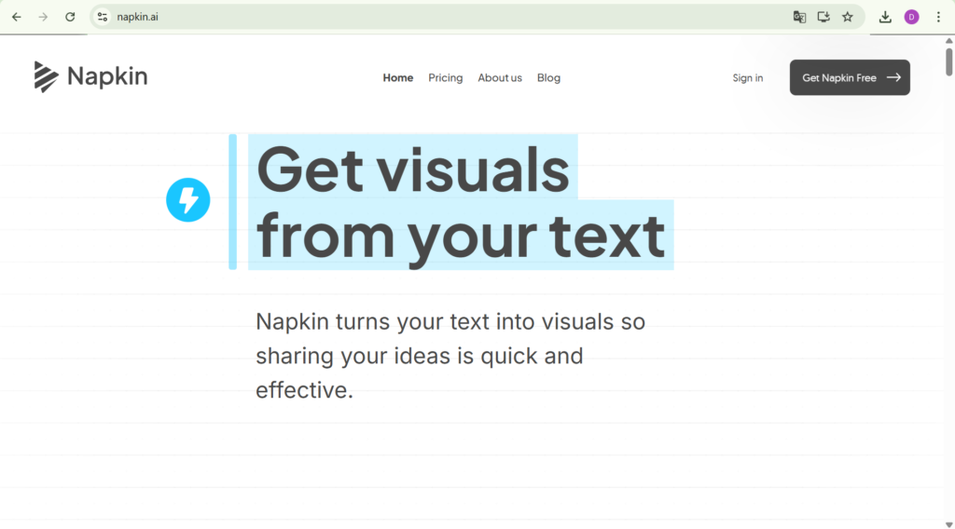955x529 pixels.
Task: Bookmark this page with the star icon
Action: [848, 17]
